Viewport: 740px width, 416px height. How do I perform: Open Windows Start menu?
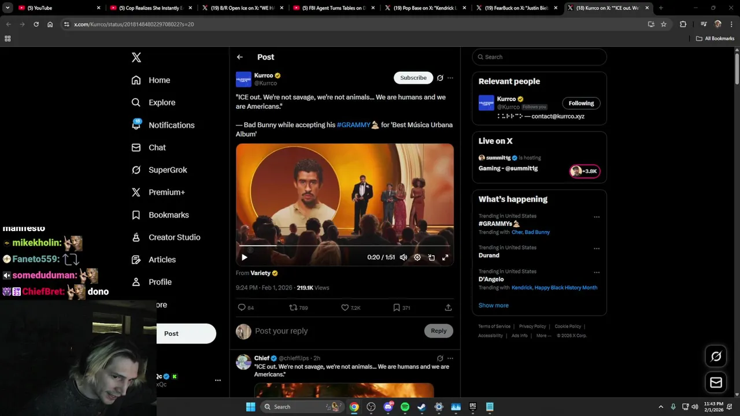click(x=250, y=407)
